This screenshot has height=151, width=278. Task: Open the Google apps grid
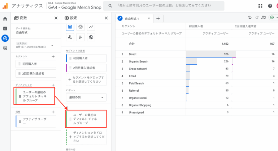[x=260, y=6]
